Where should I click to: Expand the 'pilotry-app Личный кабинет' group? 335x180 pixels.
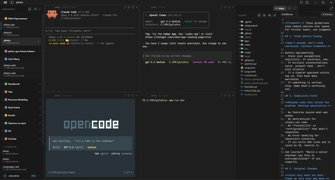pos(2,51)
